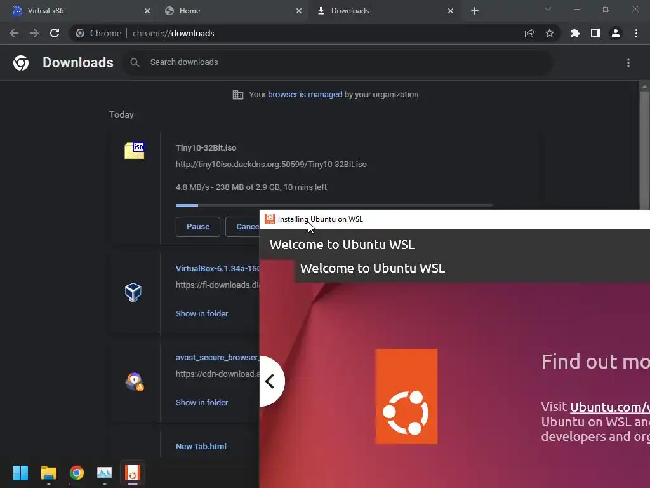The height and width of the screenshot is (488, 650).
Task: Click the Tiny10-32Bit.iso file icon
Action: coord(135,150)
